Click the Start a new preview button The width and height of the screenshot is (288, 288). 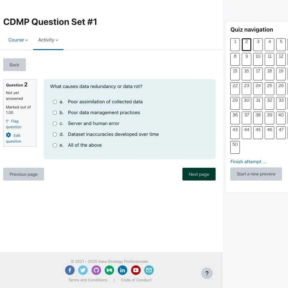(256, 174)
